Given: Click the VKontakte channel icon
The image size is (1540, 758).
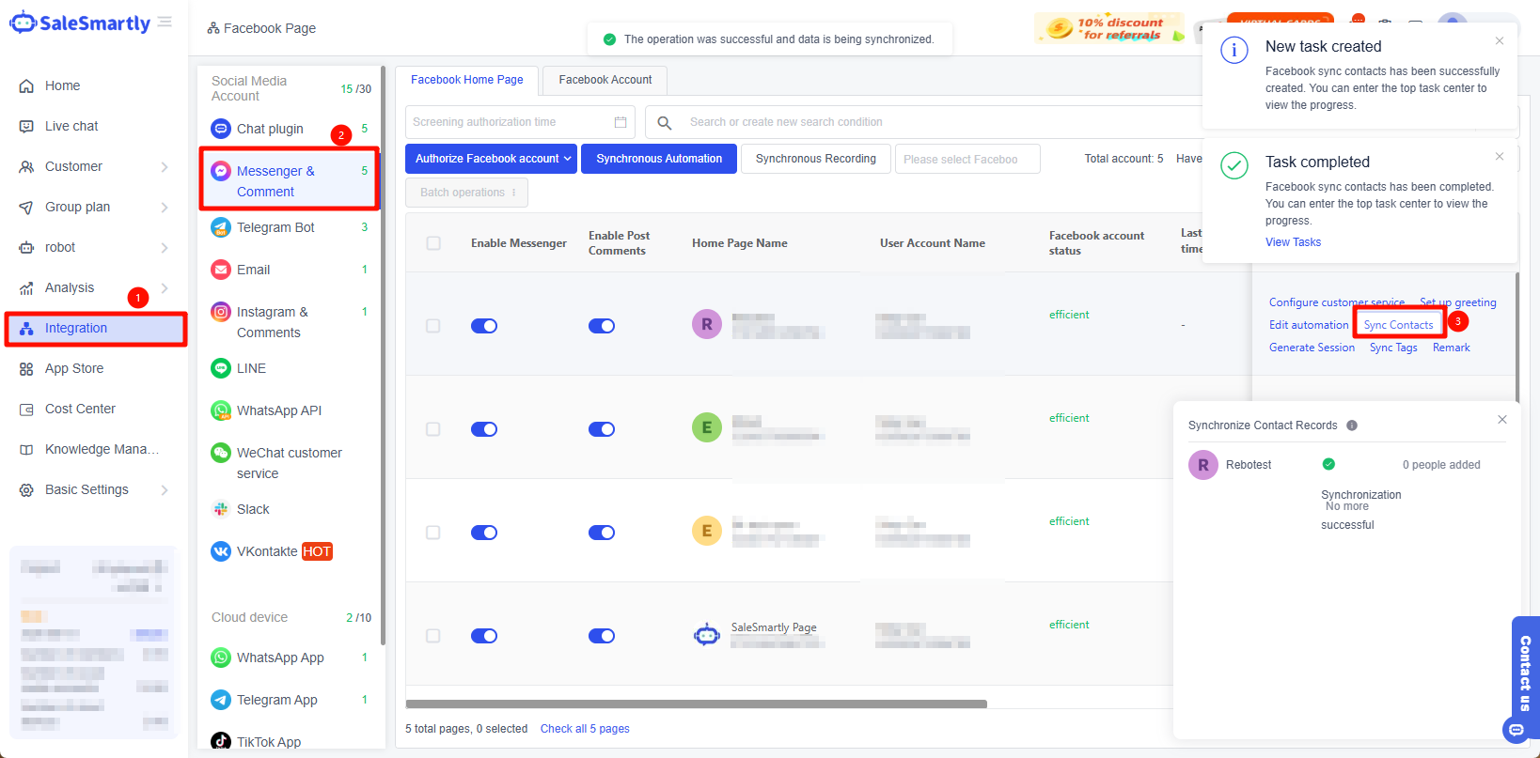Looking at the screenshot, I should point(221,551).
